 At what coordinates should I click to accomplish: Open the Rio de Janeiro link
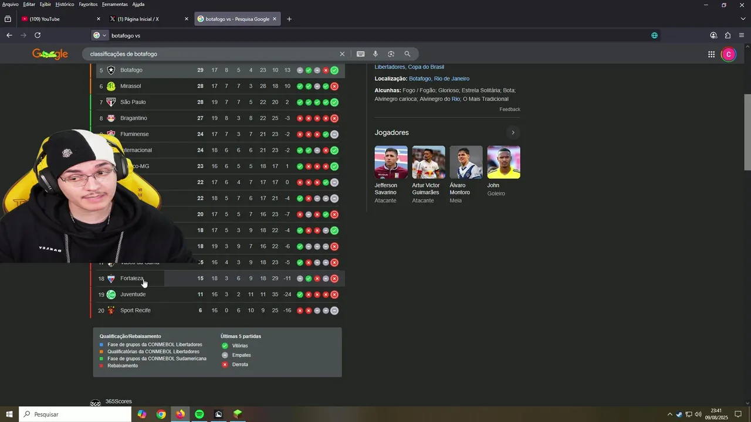[452, 79]
